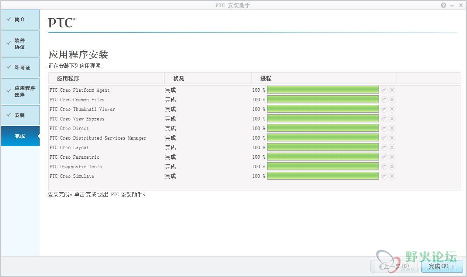Go to the 安装 step
The image size is (467, 277).
coord(20,115)
